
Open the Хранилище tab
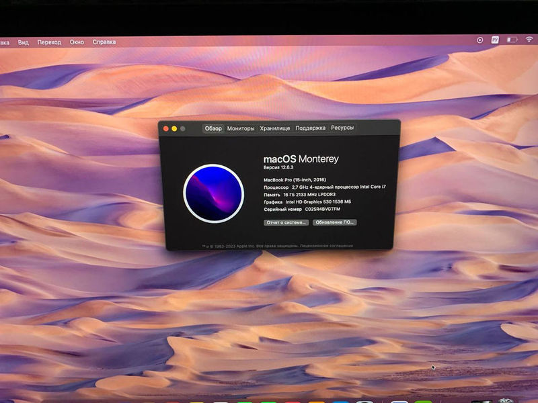tap(275, 128)
